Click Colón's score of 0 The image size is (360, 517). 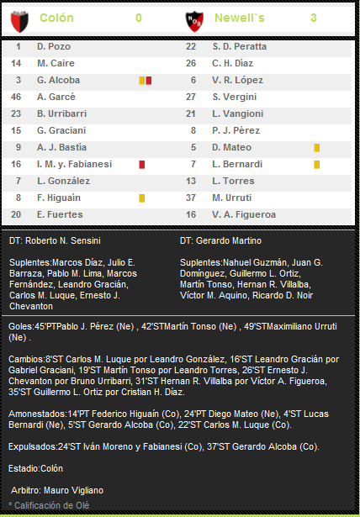pyautogui.click(x=139, y=18)
